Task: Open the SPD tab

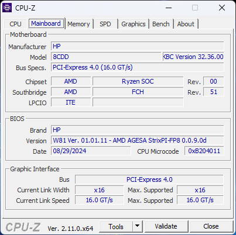Action: pos(105,24)
